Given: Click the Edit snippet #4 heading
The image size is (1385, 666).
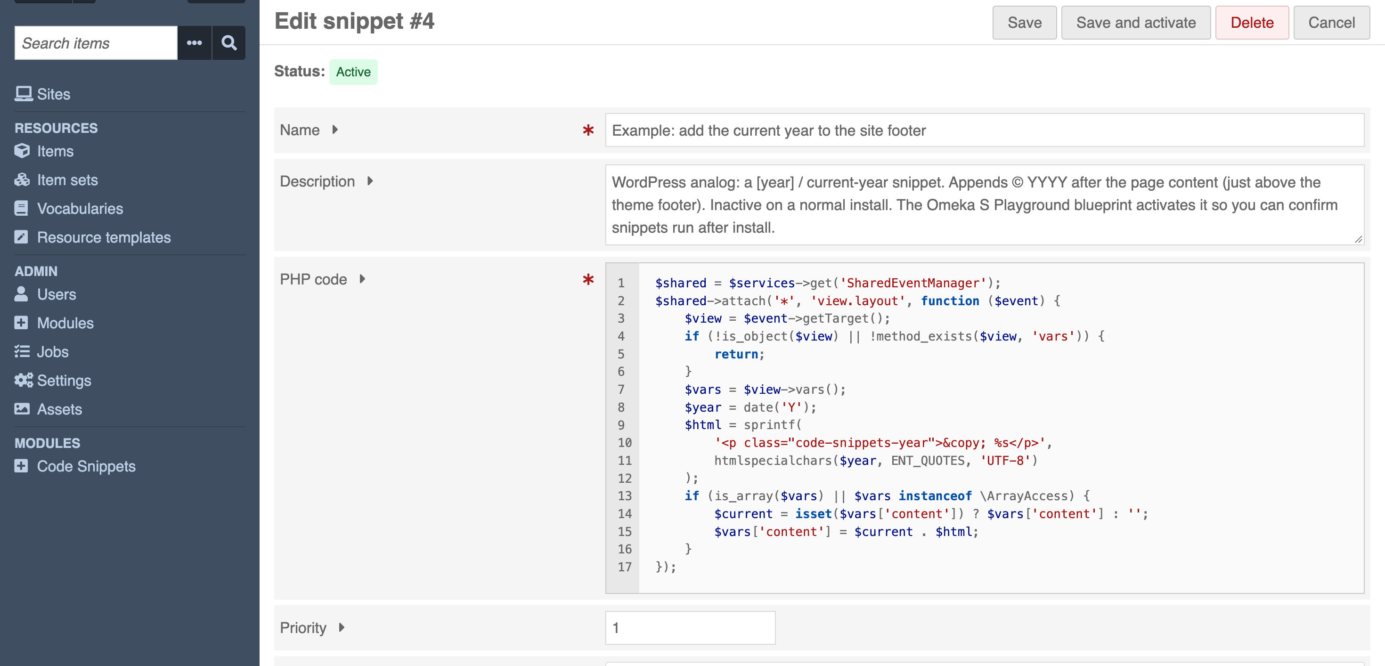Looking at the screenshot, I should point(354,22).
